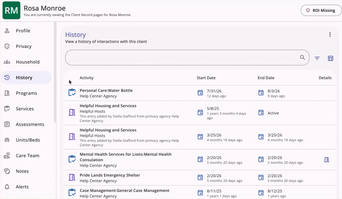Viewport: 342px width, 199px height.
Task: Click the calendar icon beside 8/11/25
Action: click(200, 193)
